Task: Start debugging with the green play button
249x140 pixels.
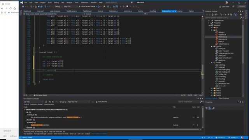Action: point(80,7)
